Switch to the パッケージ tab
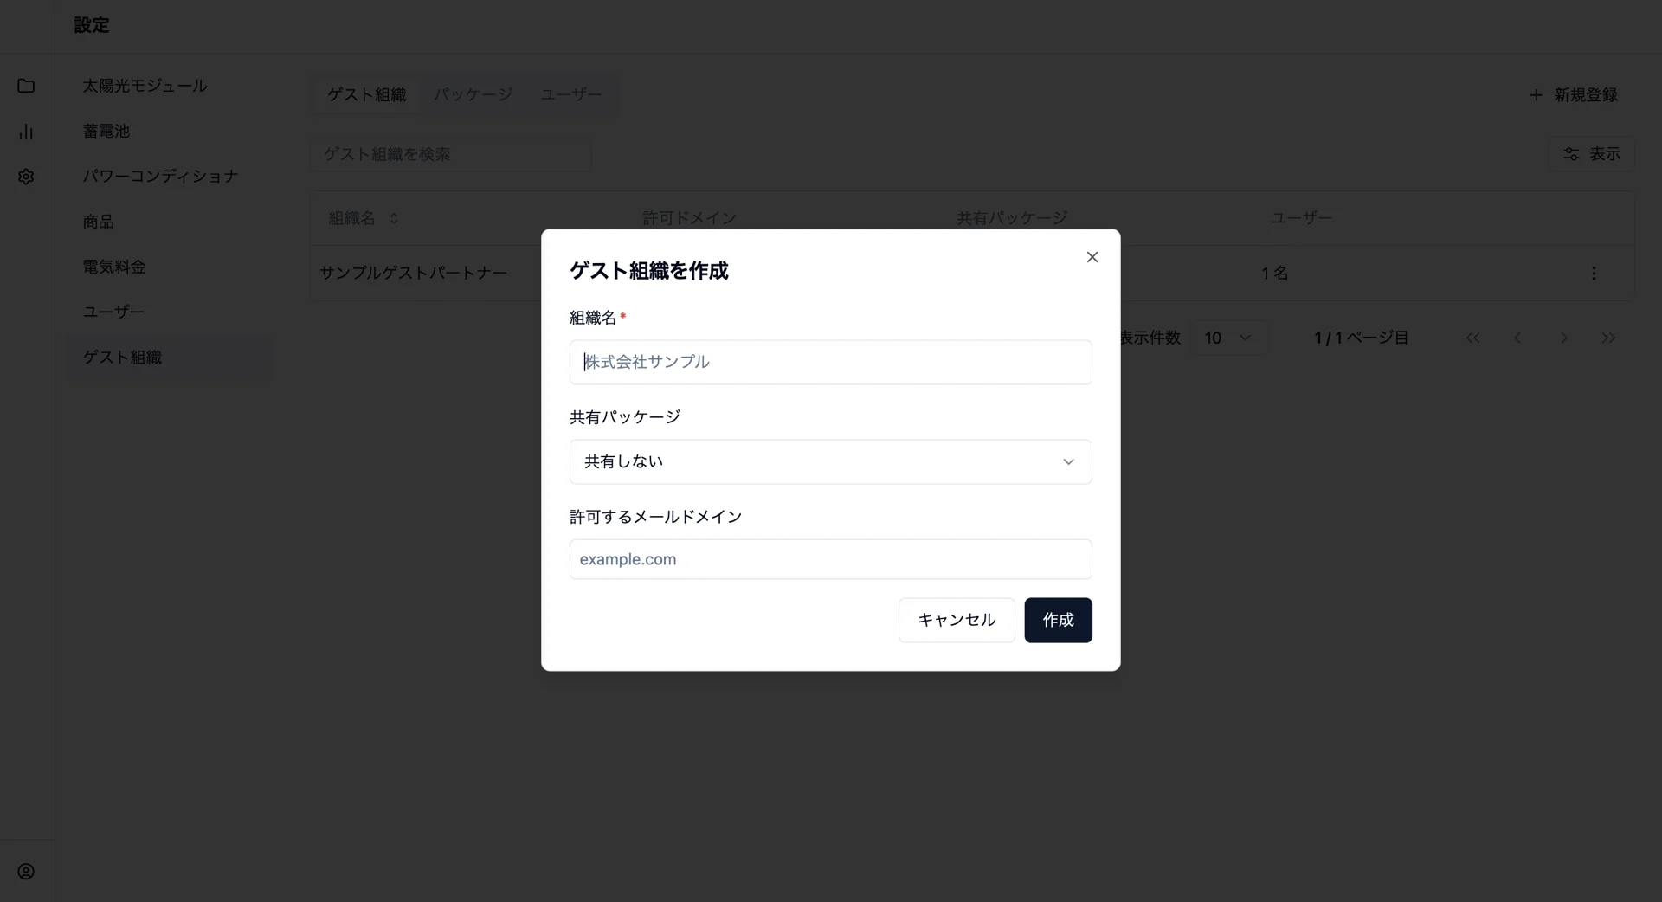The height and width of the screenshot is (902, 1662). (473, 94)
